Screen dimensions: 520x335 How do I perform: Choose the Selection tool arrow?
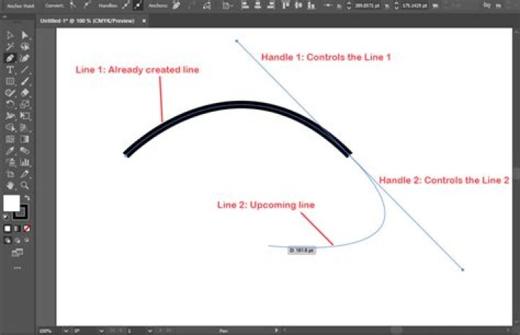click(x=10, y=35)
